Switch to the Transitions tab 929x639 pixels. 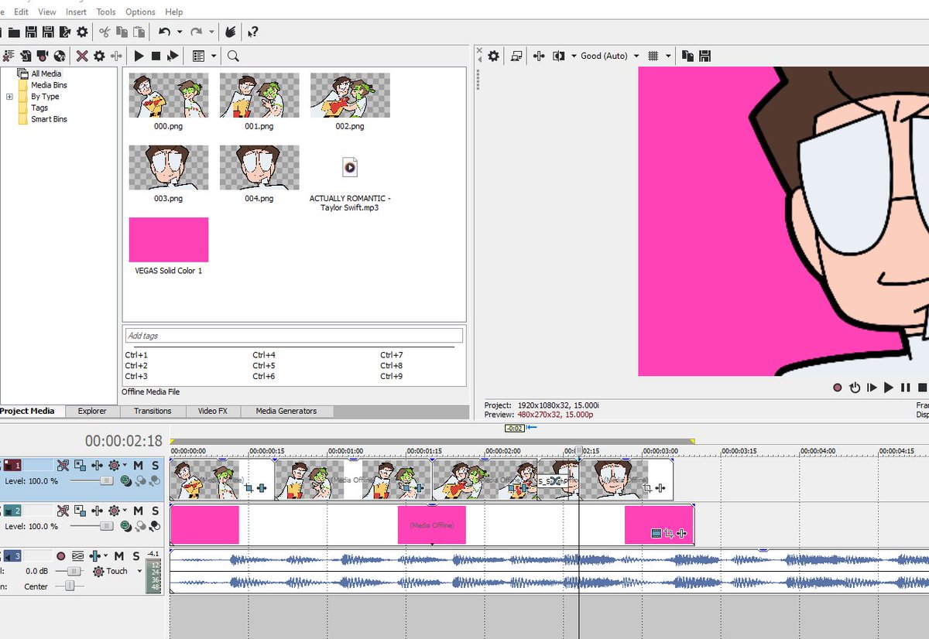[153, 411]
